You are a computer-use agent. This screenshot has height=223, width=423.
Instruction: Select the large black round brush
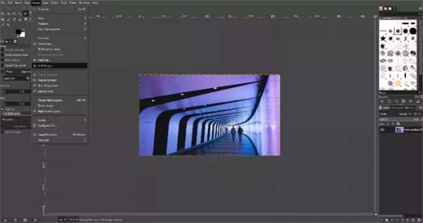(413, 31)
